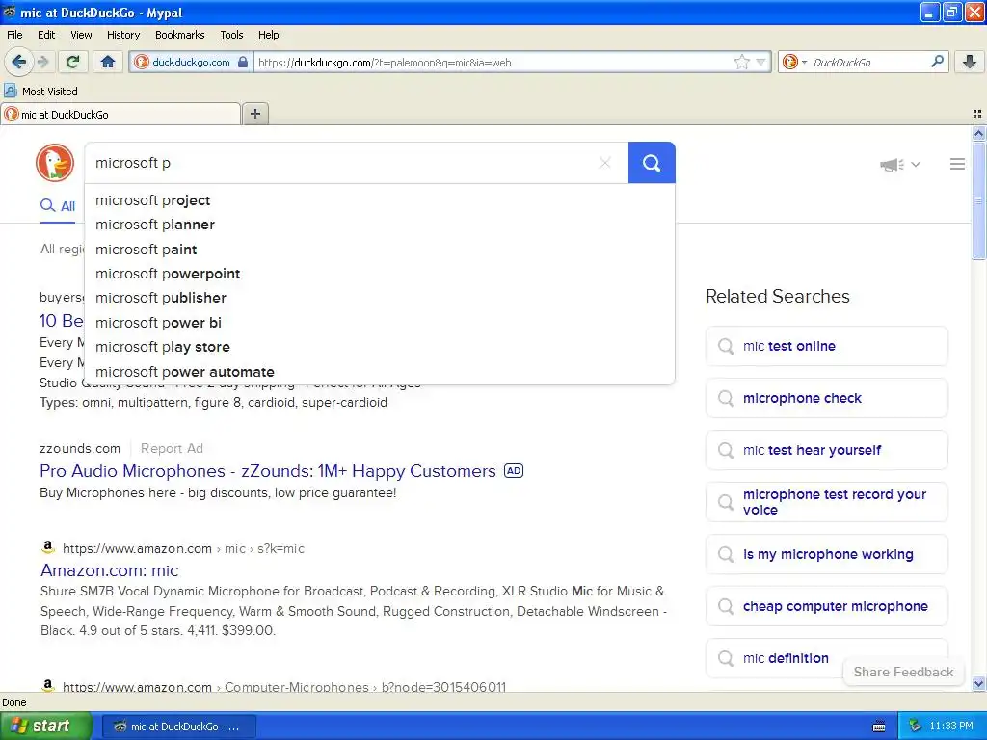Click the 11:33 PM taskbar clock

(x=951, y=726)
